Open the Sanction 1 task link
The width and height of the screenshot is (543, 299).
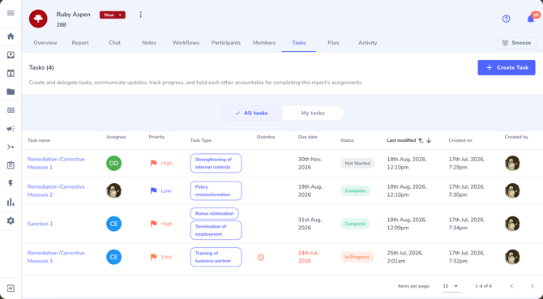click(x=41, y=224)
